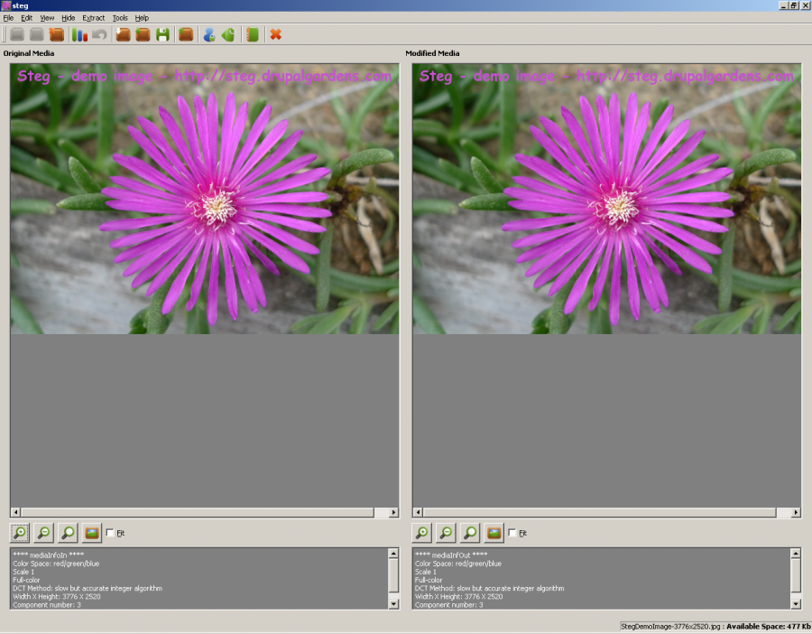Click the up arrow in the mediaInfoIn panel
Viewport: 812px width, 634px height.
pyautogui.click(x=393, y=554)
